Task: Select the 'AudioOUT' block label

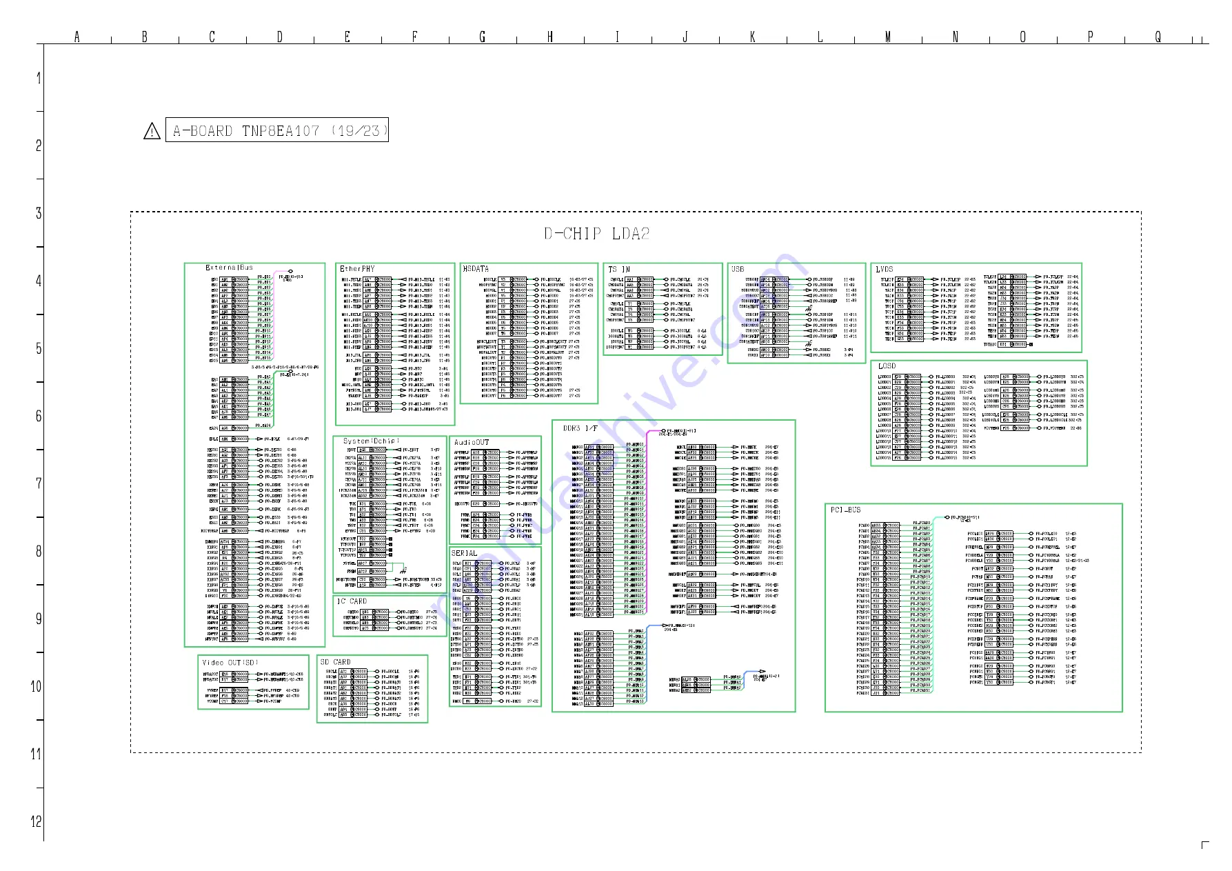Action: (x=472, y=442)
